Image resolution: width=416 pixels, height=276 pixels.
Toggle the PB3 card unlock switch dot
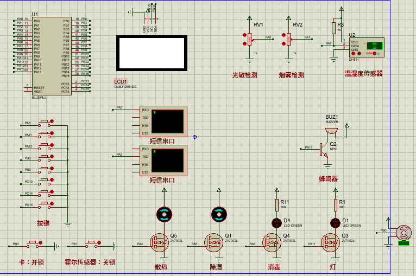[x=40, y=242]
